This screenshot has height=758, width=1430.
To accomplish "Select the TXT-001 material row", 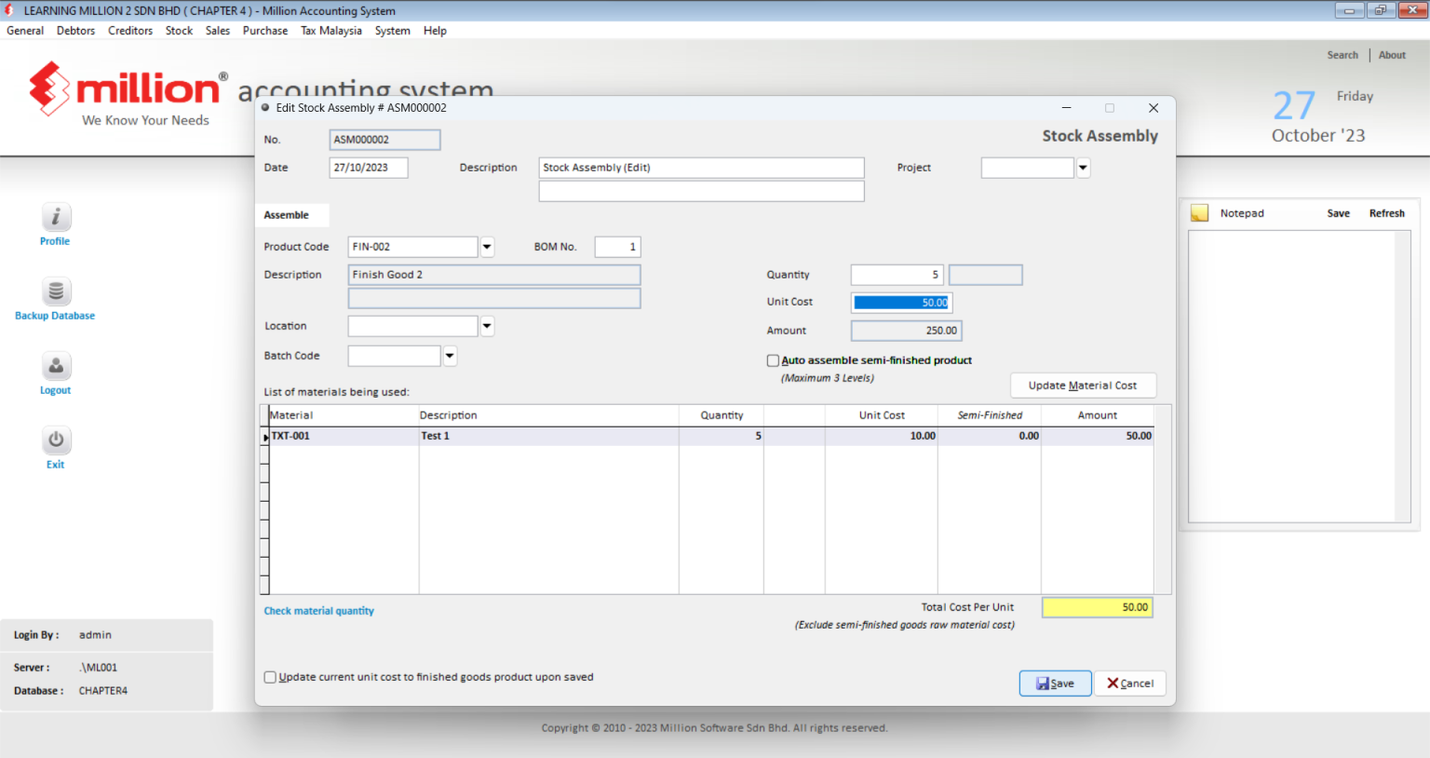I will [711, 436].
